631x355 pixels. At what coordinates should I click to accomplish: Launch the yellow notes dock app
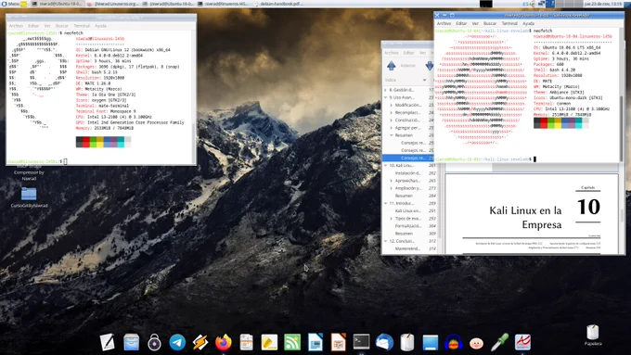click(269, 343)
